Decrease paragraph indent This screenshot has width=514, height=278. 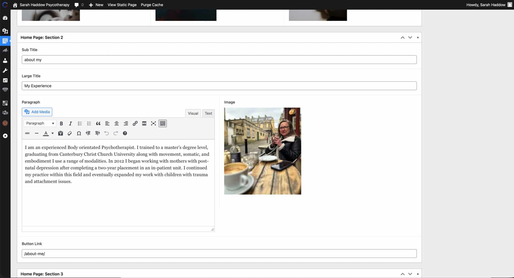pos(88,133)
